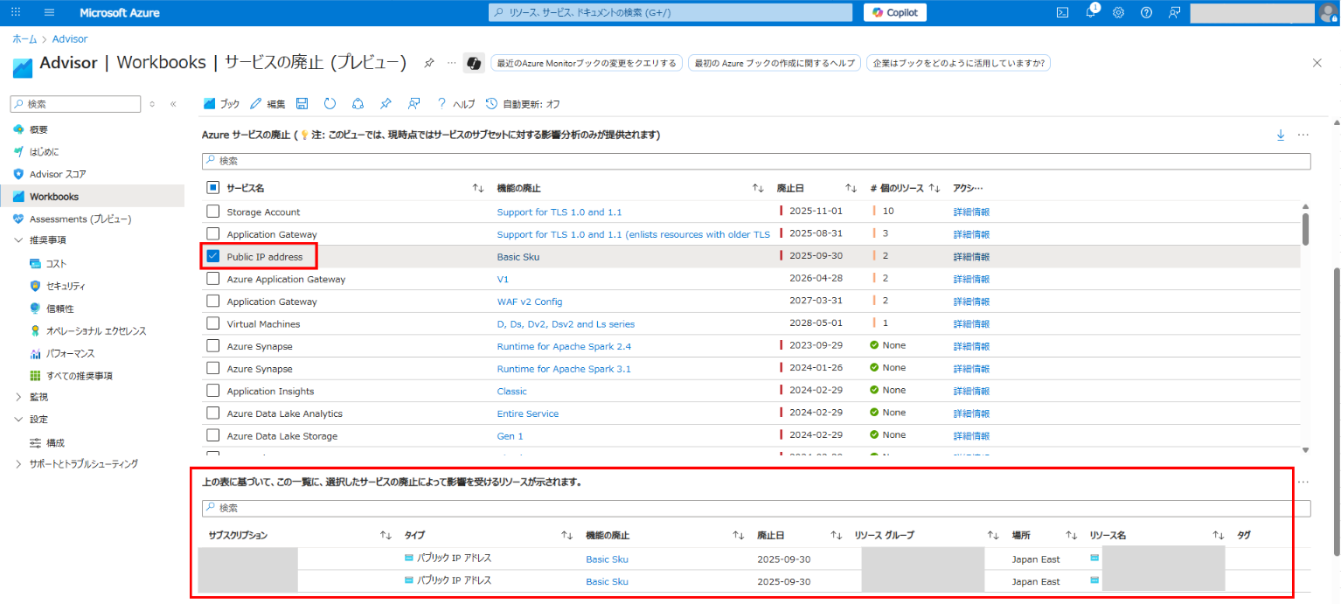Click the sidebar expand/collapse diamond icon
The height and width of the screenshot is (604, 1341).
pos(152,104)
